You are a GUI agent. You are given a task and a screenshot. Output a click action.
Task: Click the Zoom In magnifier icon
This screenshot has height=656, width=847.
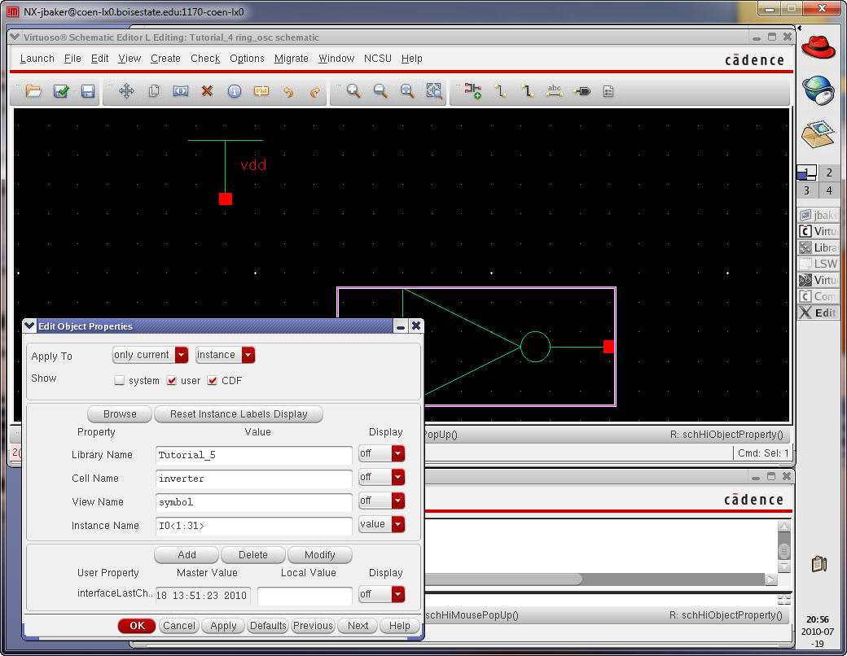click(353, 91)
